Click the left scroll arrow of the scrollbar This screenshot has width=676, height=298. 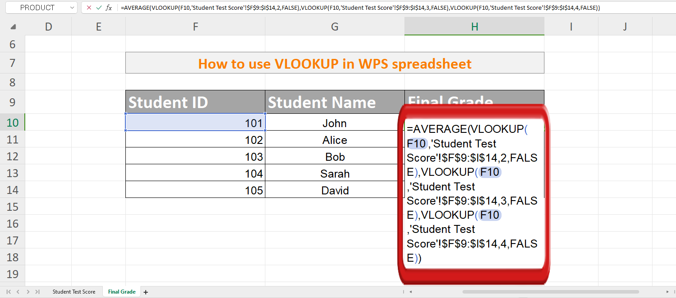pos(410,291)
